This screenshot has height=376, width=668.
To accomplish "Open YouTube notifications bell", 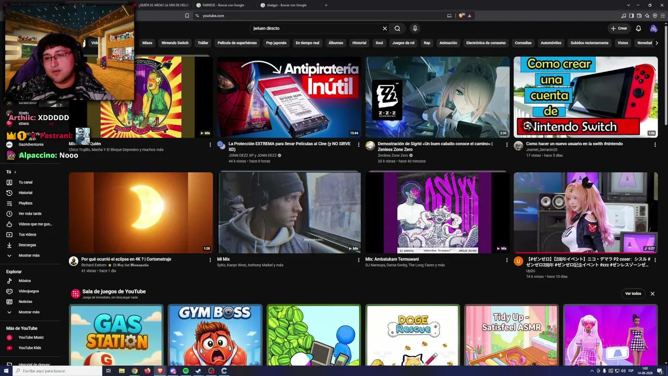I will [x=638, y=28].
